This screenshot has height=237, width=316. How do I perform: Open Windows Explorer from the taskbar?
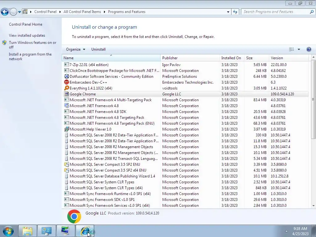(x=27, y=231)
